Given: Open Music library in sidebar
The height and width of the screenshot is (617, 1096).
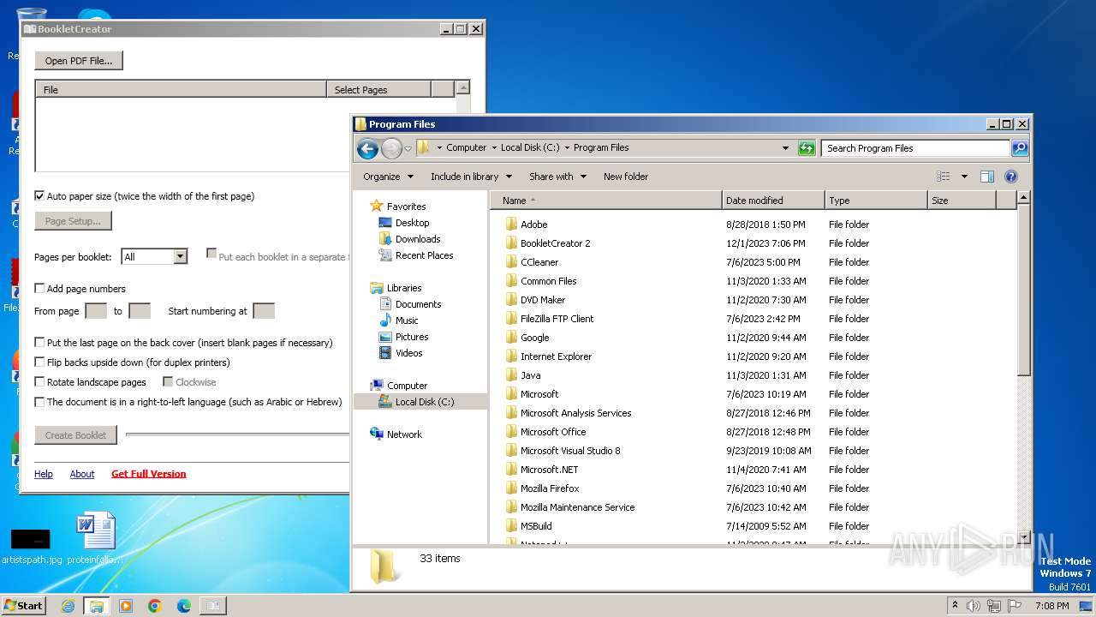Looking at the screenshot, I should [x=407, y=320].
